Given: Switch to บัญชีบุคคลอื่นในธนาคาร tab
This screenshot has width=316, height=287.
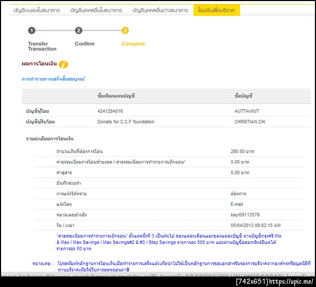Looking at the screenshot, I should pos(96,10).
